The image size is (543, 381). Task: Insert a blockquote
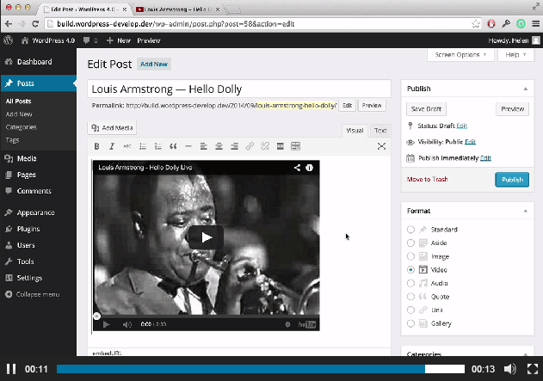[173, 146]
